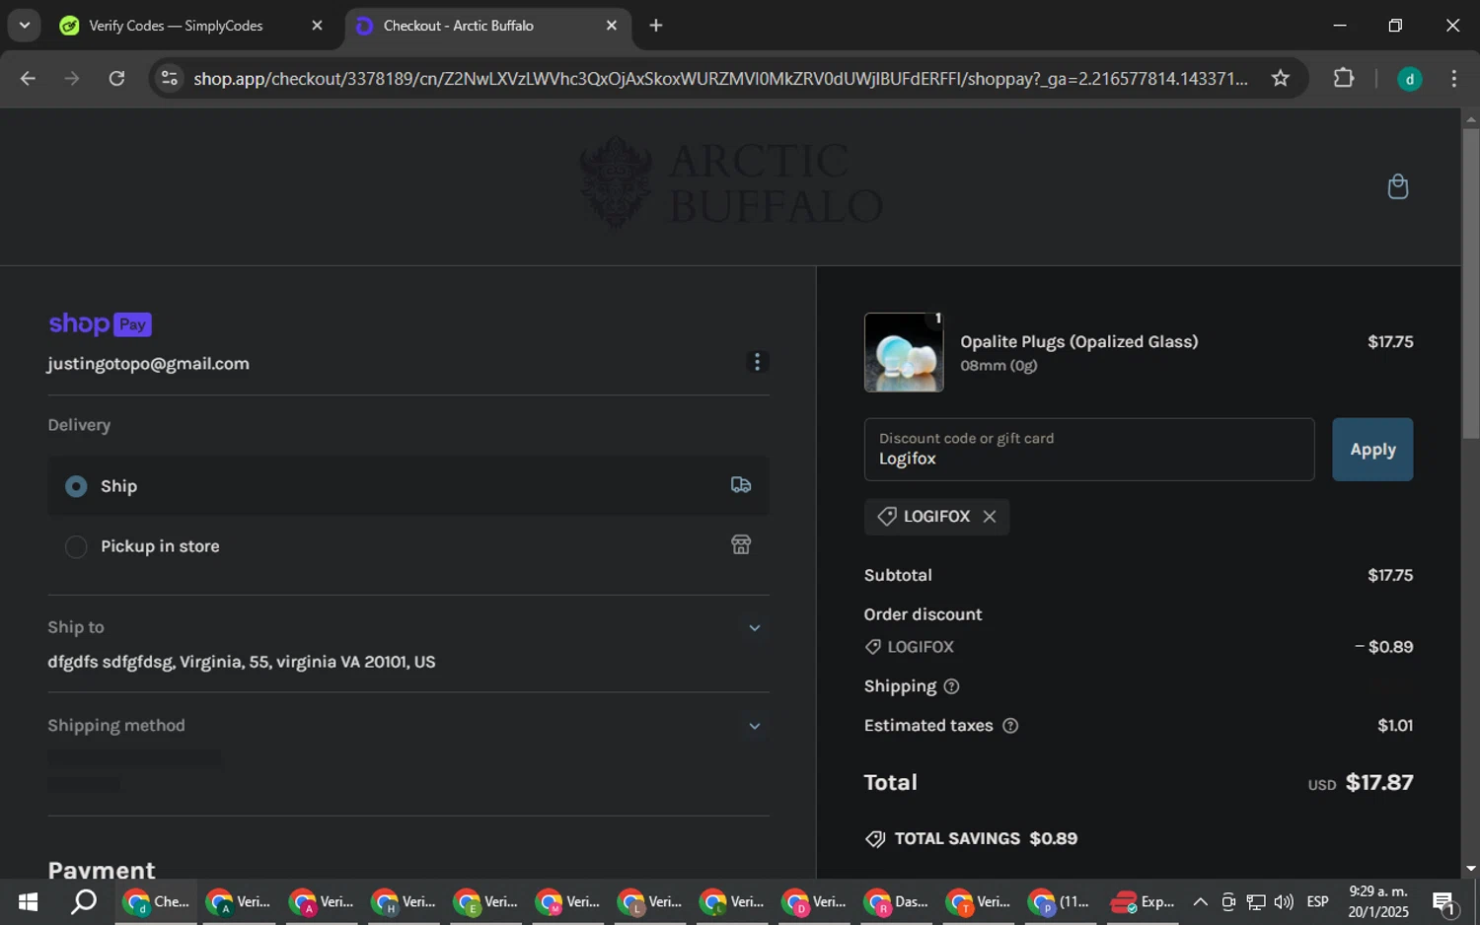Click the Arctic Buffalo store logo
The height and width of the screenshot is (925, 1480).
(x=731, y=184)
